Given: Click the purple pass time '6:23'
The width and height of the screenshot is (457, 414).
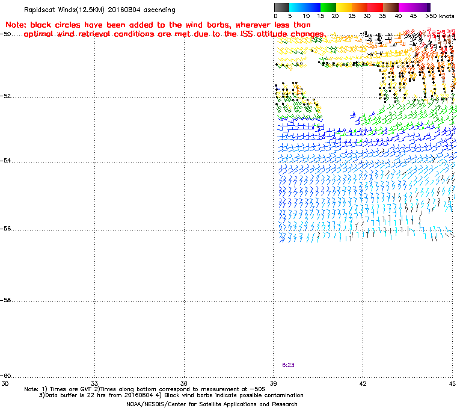Looking at the screenshot, I should [288, 365].
